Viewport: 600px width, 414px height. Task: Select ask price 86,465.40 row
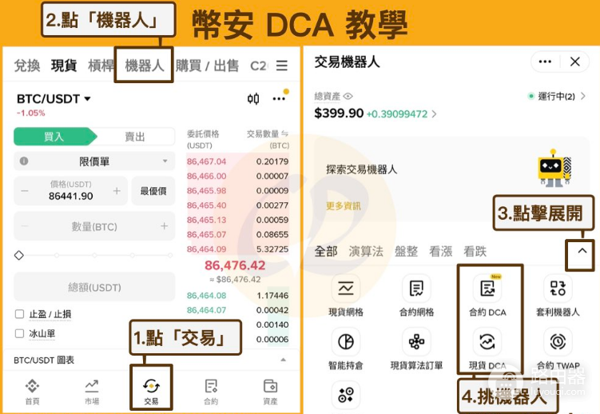(237, 205)
